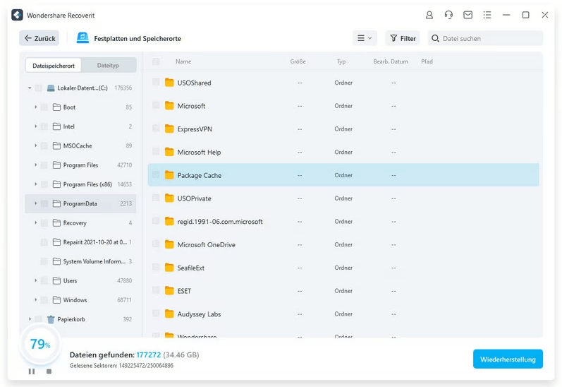
Task: Click the Microsoft Help folder icon
Action: point(169,153)
